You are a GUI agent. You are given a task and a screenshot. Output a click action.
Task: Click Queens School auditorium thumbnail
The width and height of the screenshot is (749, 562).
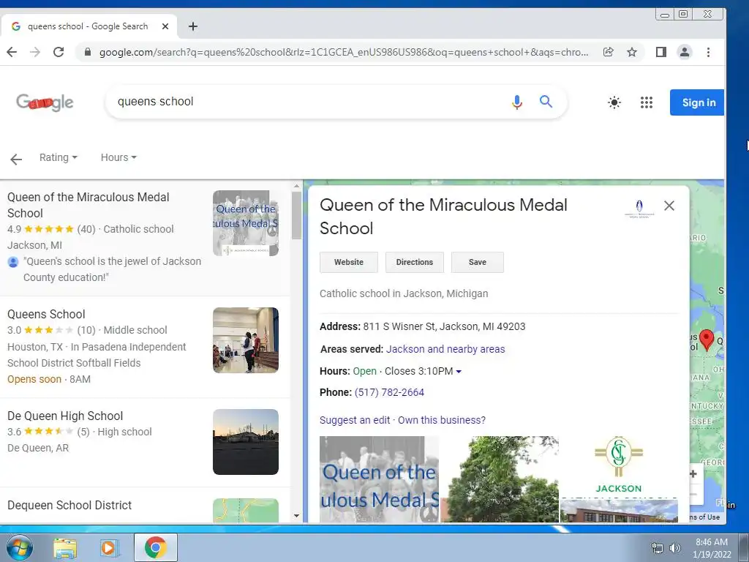[246, 340]
